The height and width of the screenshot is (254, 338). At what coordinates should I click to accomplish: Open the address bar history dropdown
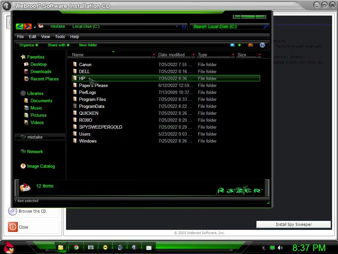(x=177, y=26)
